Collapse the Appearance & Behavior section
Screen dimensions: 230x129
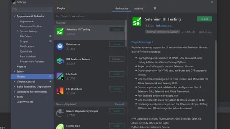coord(14,16)
